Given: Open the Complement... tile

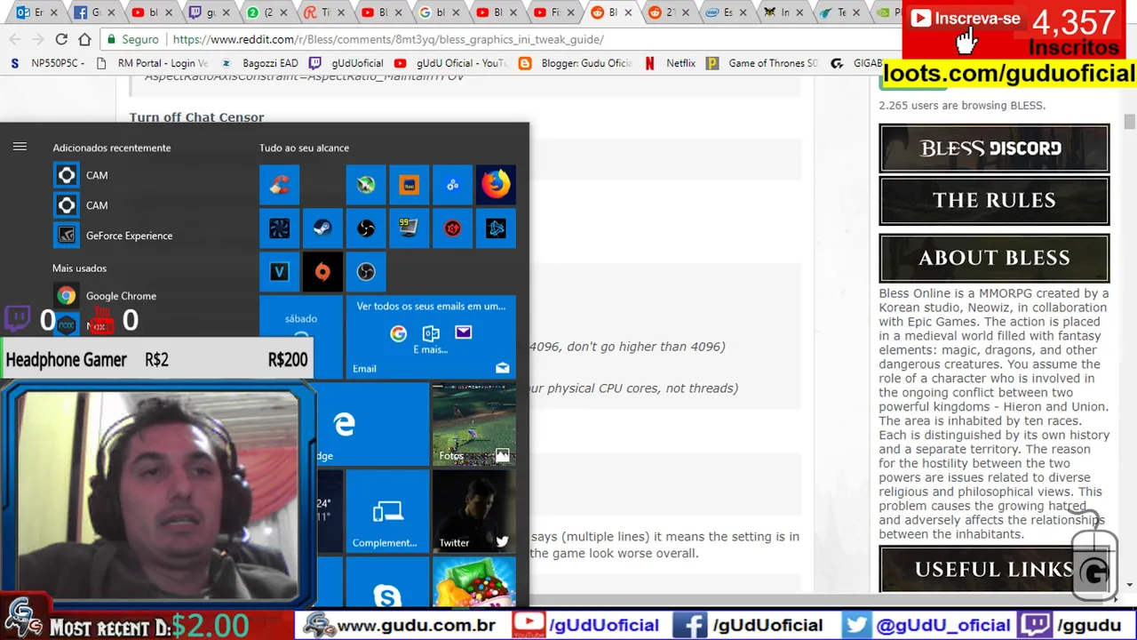Looking at the screenshot, I should pyautogui.click(x=386, y=512).
